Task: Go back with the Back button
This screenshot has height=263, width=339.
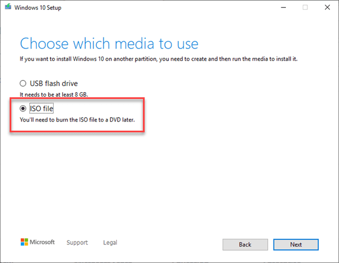Action: [x=245, y=244]
